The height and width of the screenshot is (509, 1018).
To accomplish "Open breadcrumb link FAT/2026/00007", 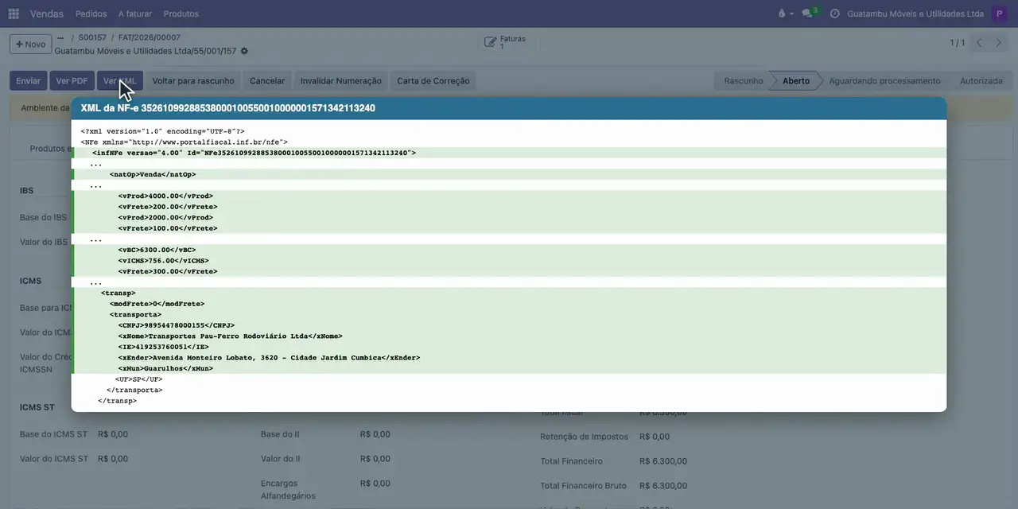I will [150, 37].
